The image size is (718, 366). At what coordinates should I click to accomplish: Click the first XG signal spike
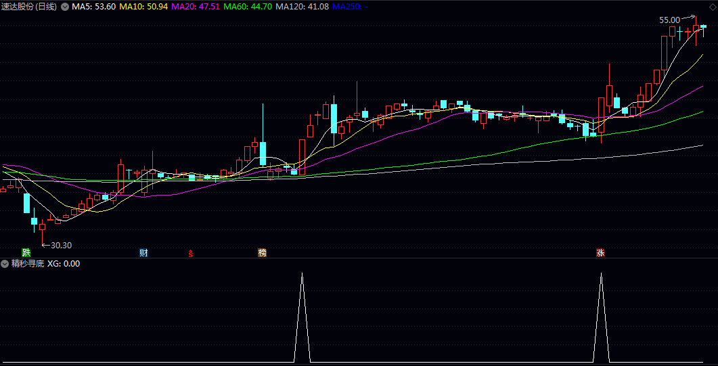(x=302, y=317)
